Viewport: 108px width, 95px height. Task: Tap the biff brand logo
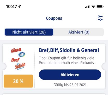(22, 55)
